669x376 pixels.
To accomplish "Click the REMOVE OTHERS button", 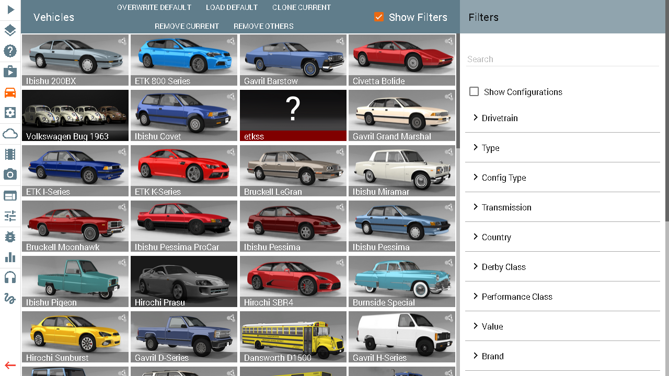I will tap(263, 26).
